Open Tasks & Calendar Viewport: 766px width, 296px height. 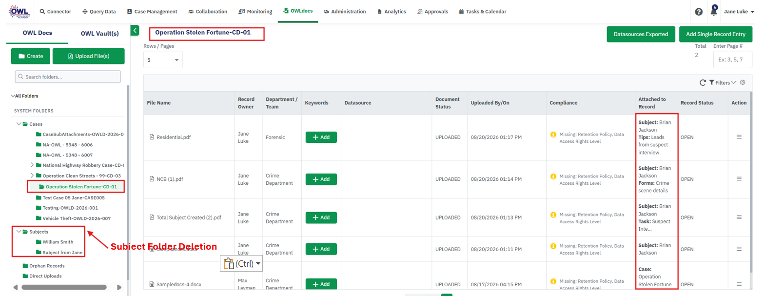point(482,12)
